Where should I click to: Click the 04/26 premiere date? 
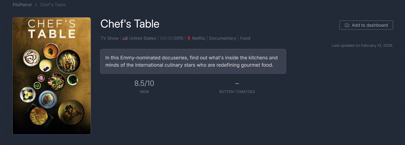[166, 38]
